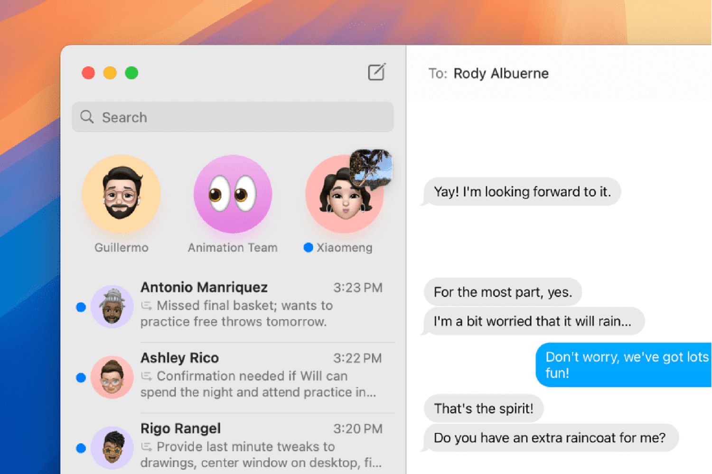Screen dimensions: 712x474
Task: Select Ashley Rico conversation
Action: tap(261, 375)
